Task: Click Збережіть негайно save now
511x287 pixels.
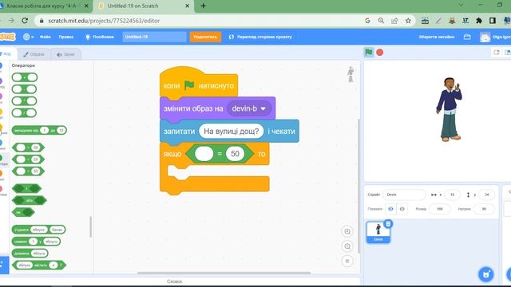Action: coord(437,37)
